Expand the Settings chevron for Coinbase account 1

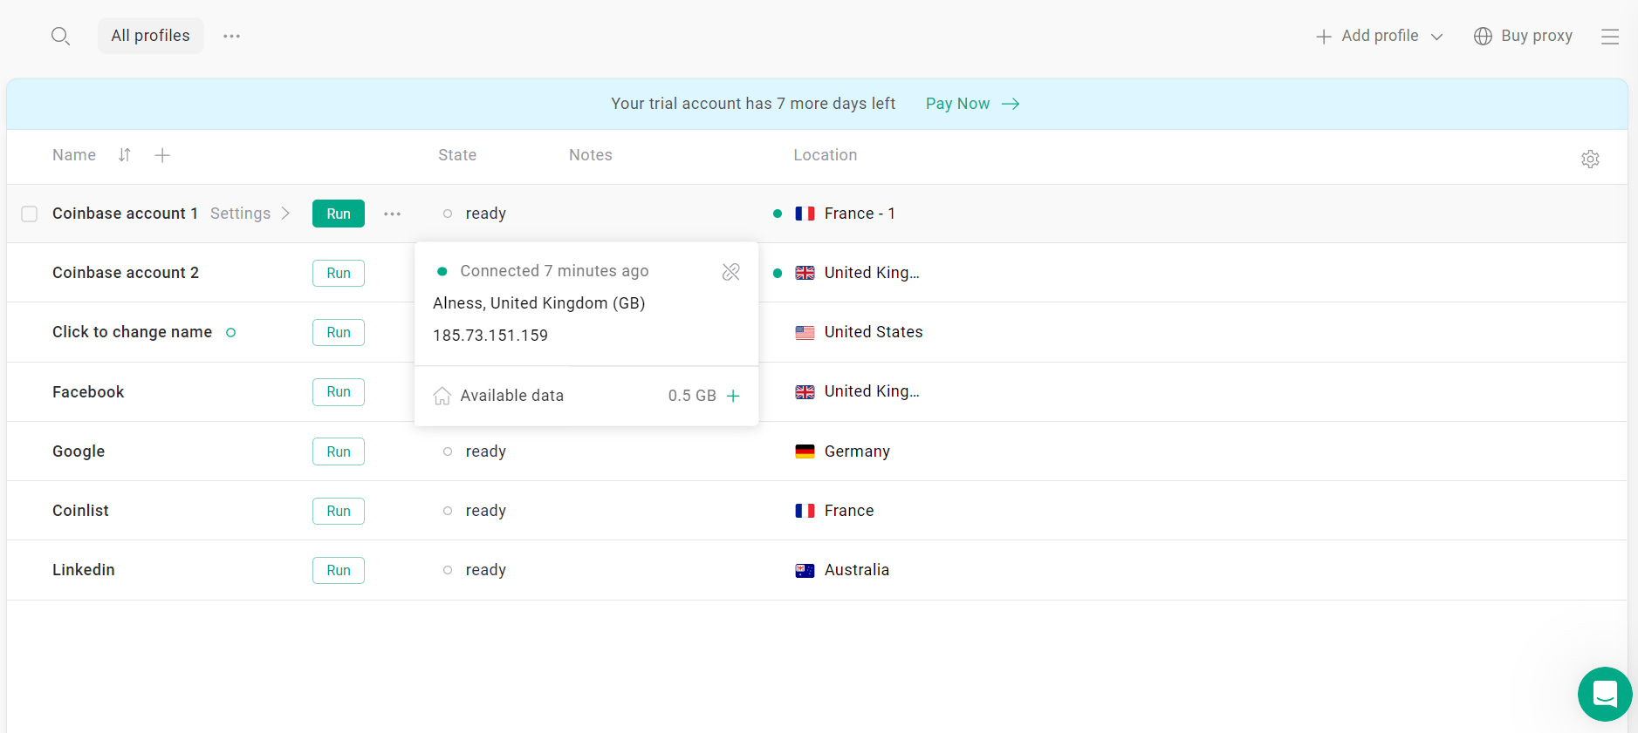(x=285, y=214)
